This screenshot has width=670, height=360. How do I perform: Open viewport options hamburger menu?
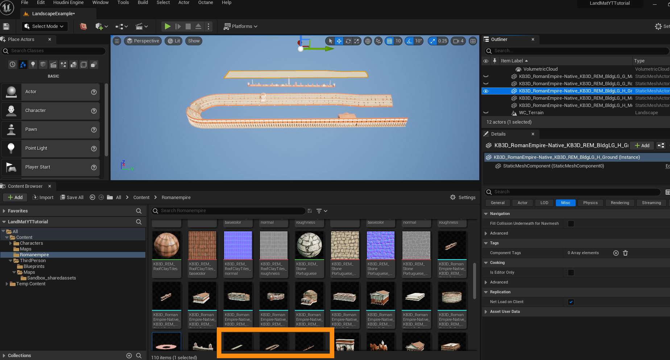pos(117,41)
